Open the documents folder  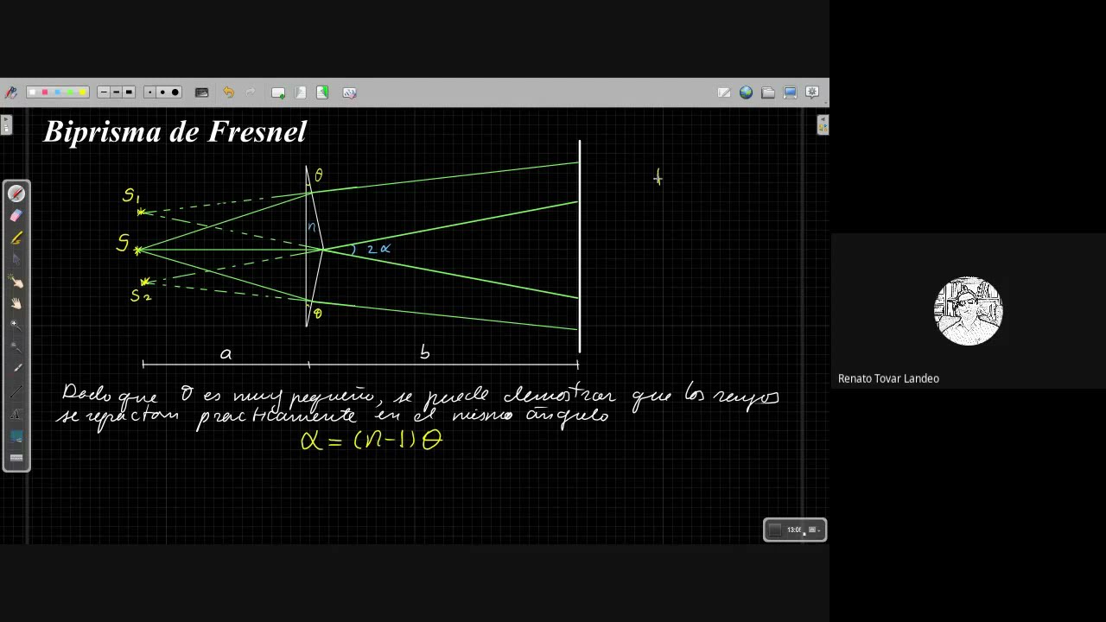(x=768, y=92)
